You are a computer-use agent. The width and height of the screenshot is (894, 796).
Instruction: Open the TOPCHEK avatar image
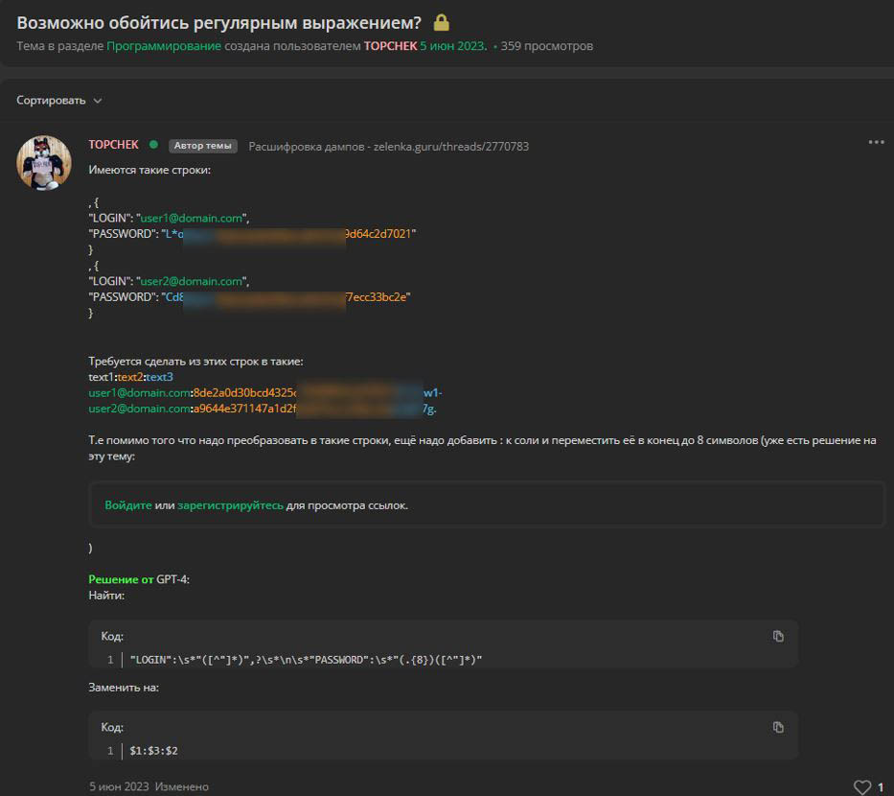pyautogui.click(x=44, y=162)
